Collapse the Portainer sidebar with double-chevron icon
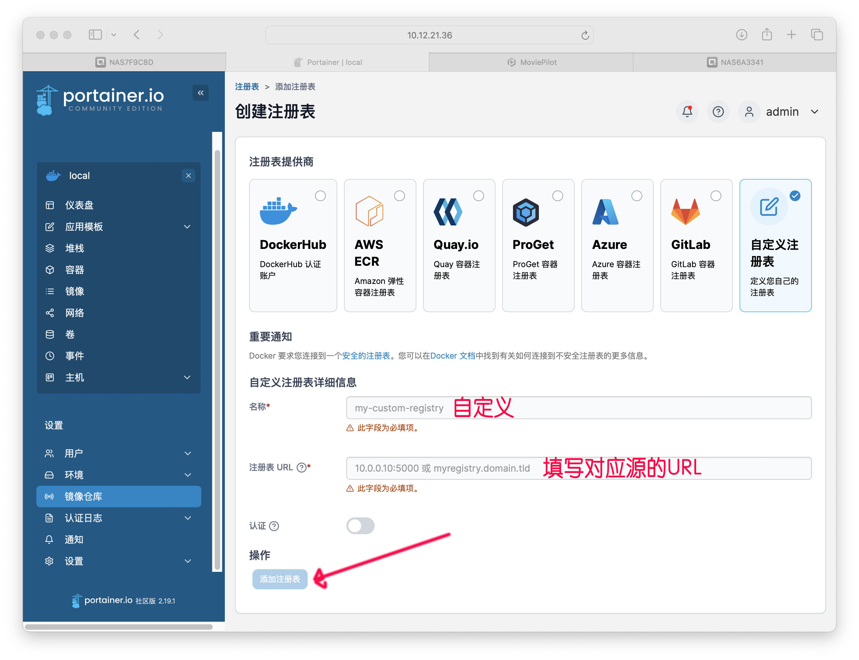859x660 pixels. [201, 93]
